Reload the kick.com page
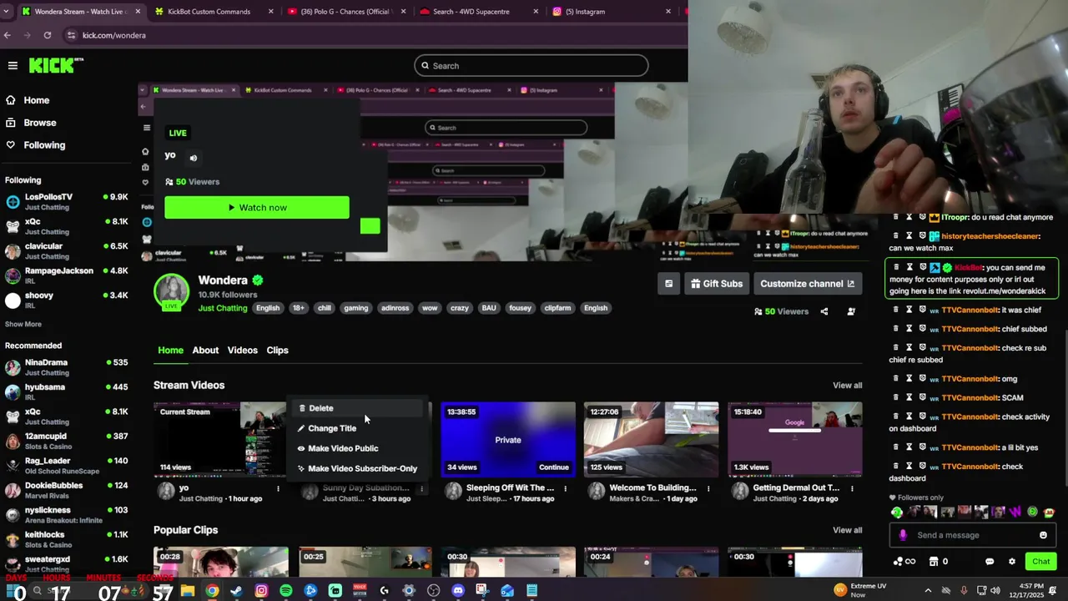This screenshot has height=601, width=1068. pyautogui.click(x=48, y=35)
